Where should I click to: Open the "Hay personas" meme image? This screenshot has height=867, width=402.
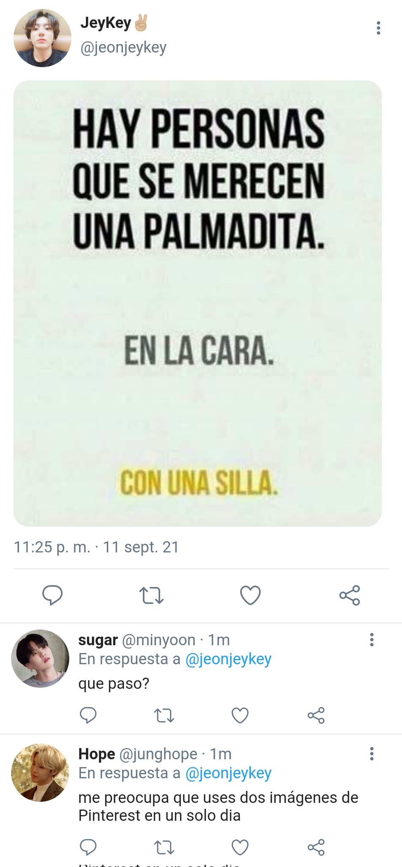197,304
